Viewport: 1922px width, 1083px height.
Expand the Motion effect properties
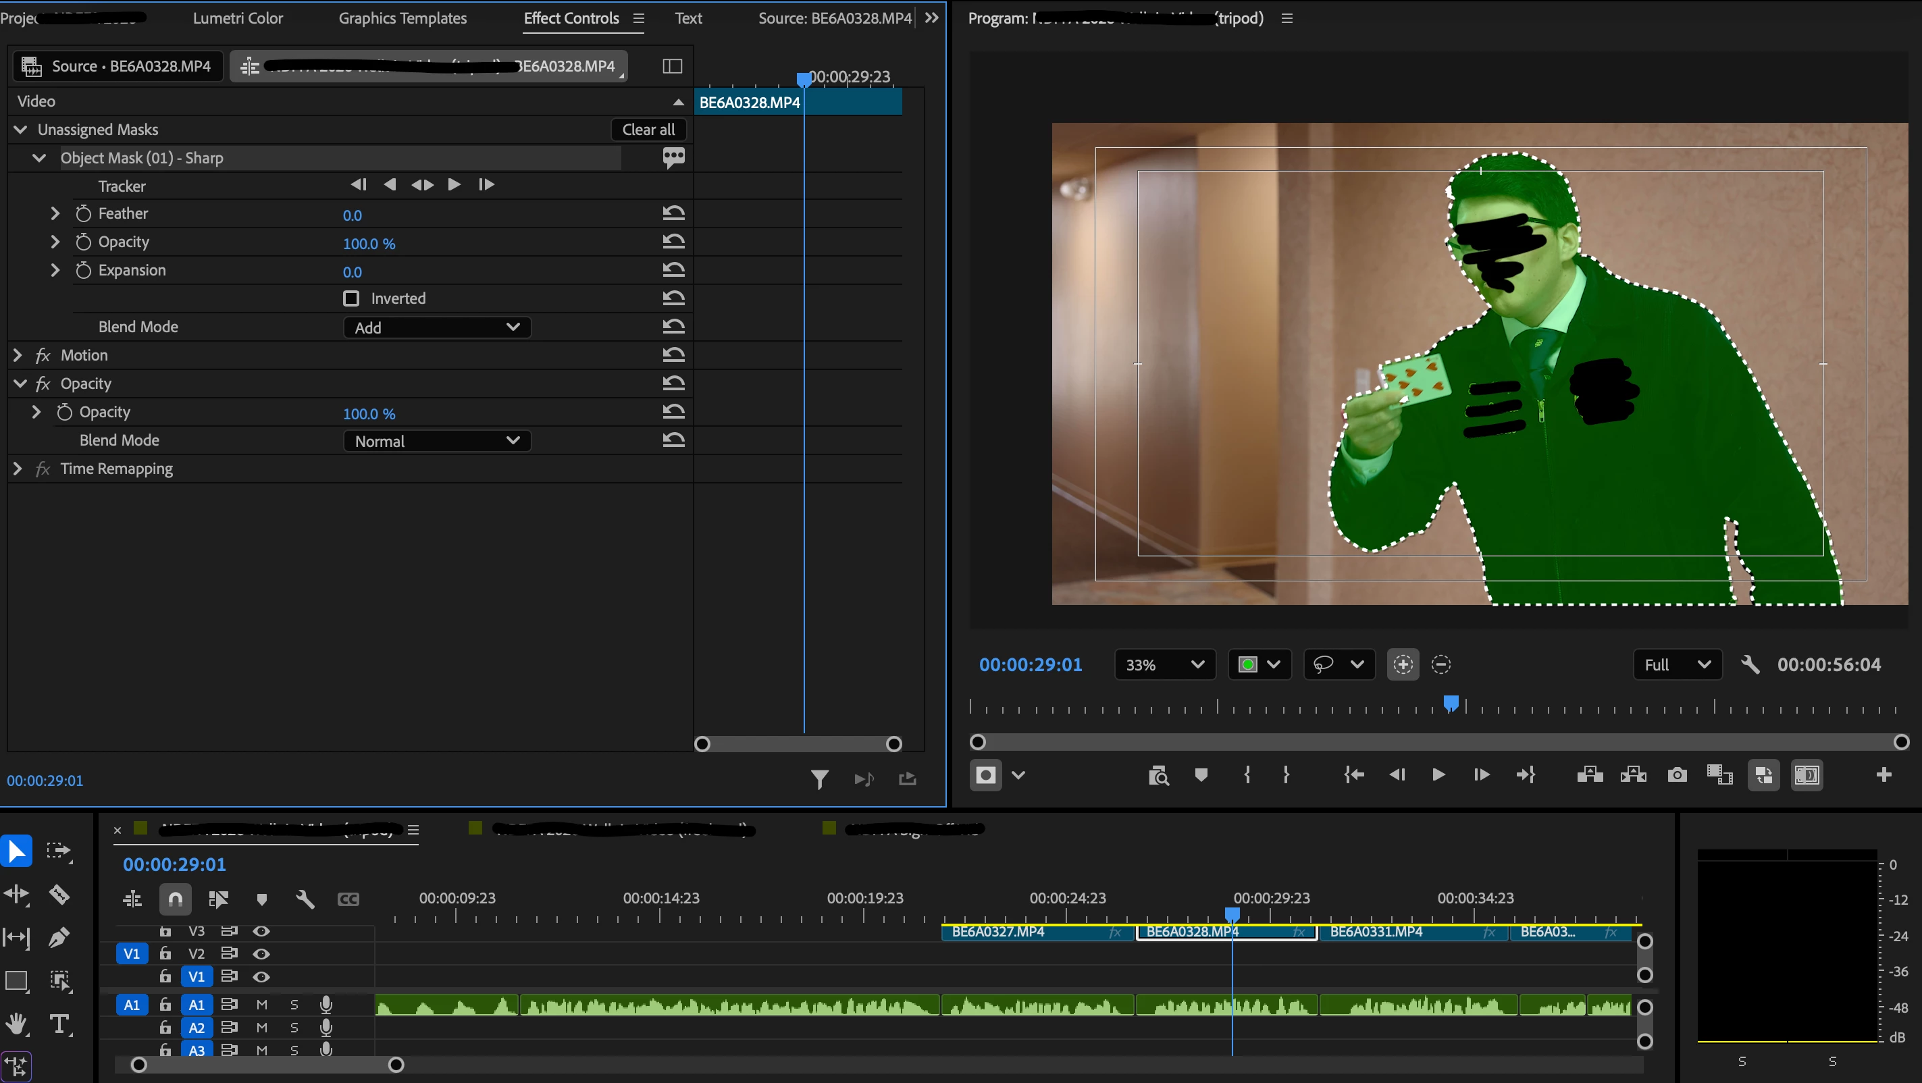click(18, 355)
